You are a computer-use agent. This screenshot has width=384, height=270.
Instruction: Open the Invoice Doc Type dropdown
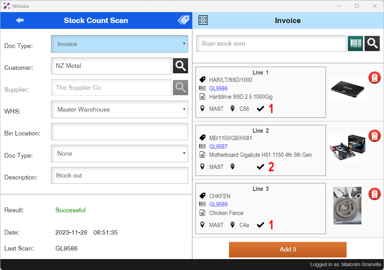pos(120,44)
